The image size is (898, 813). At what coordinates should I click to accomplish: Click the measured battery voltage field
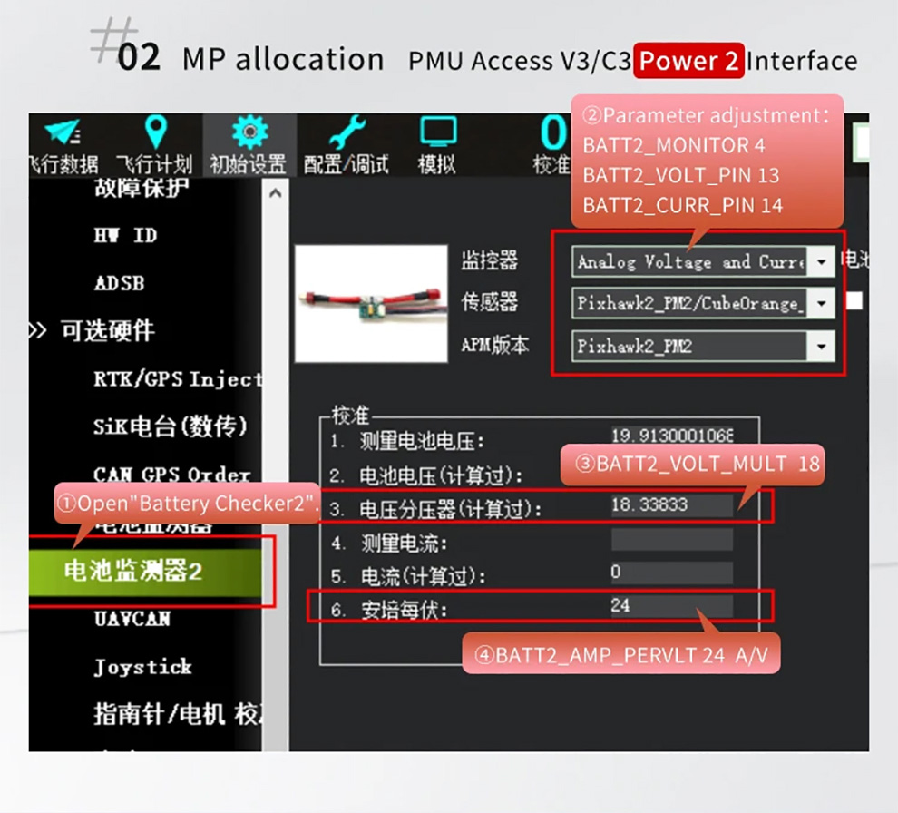coord(671,436)
